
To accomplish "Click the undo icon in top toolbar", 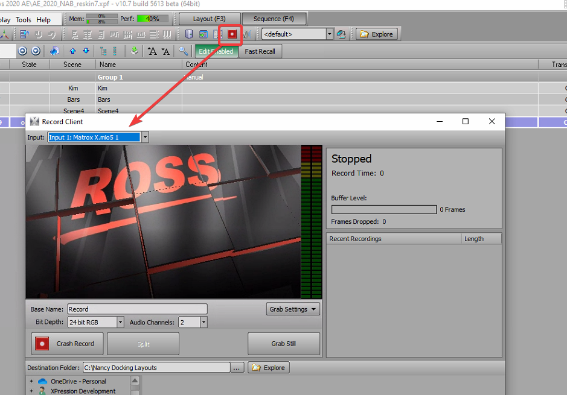I will [38, 34].
